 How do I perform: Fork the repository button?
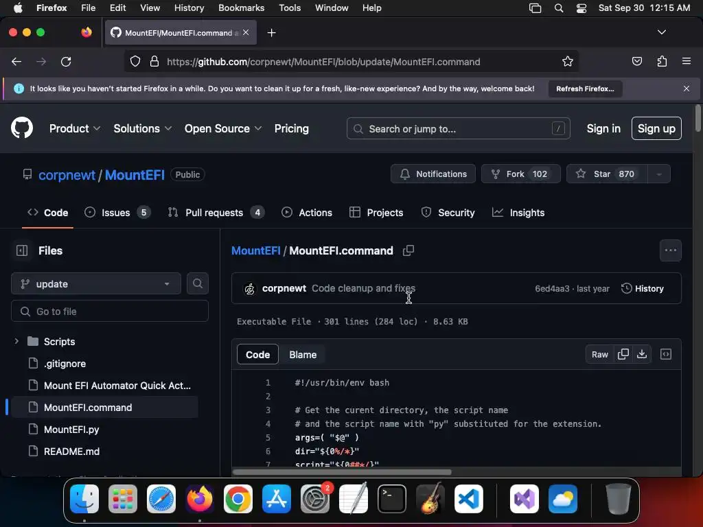[x=521, y=174]
